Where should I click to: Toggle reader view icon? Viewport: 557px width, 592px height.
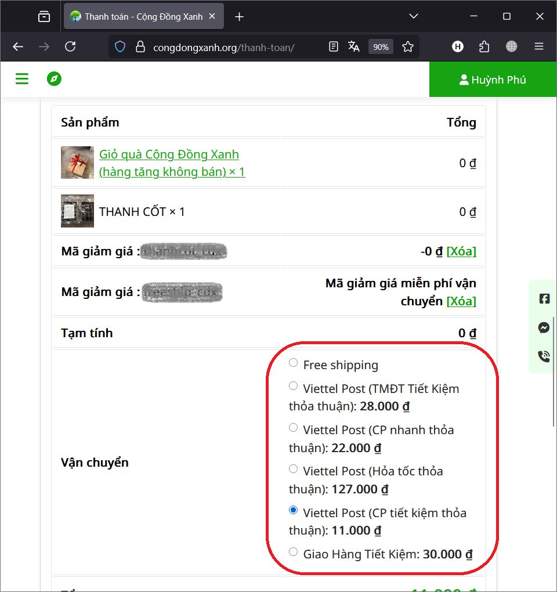tap(333, 46)
